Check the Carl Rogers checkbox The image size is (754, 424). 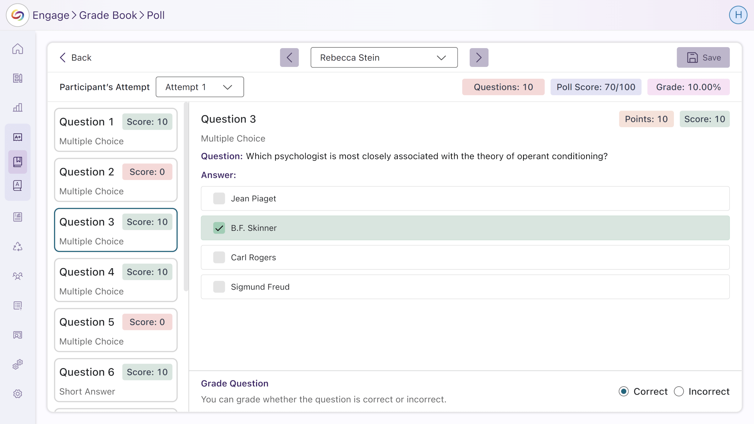coord(219,257)
